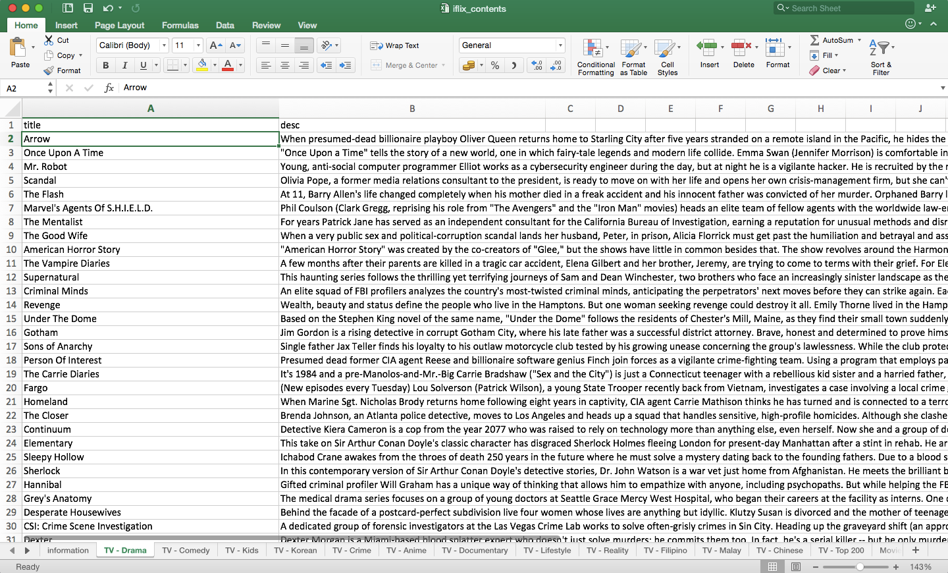Click the Search Sheet field
948x573 pixels.
pos(845,8)
